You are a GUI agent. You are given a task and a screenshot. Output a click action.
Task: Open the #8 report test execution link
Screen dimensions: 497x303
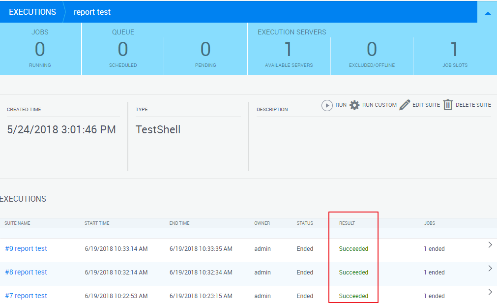point(26,273)
